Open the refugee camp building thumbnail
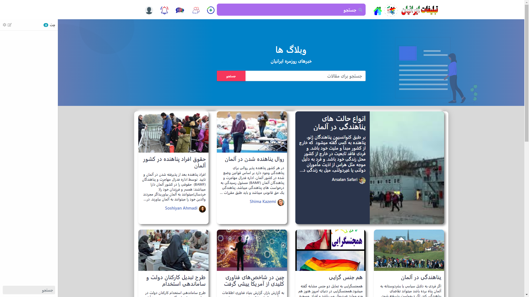This screenshot has width=529, height=297. click(x=407, y=168)
